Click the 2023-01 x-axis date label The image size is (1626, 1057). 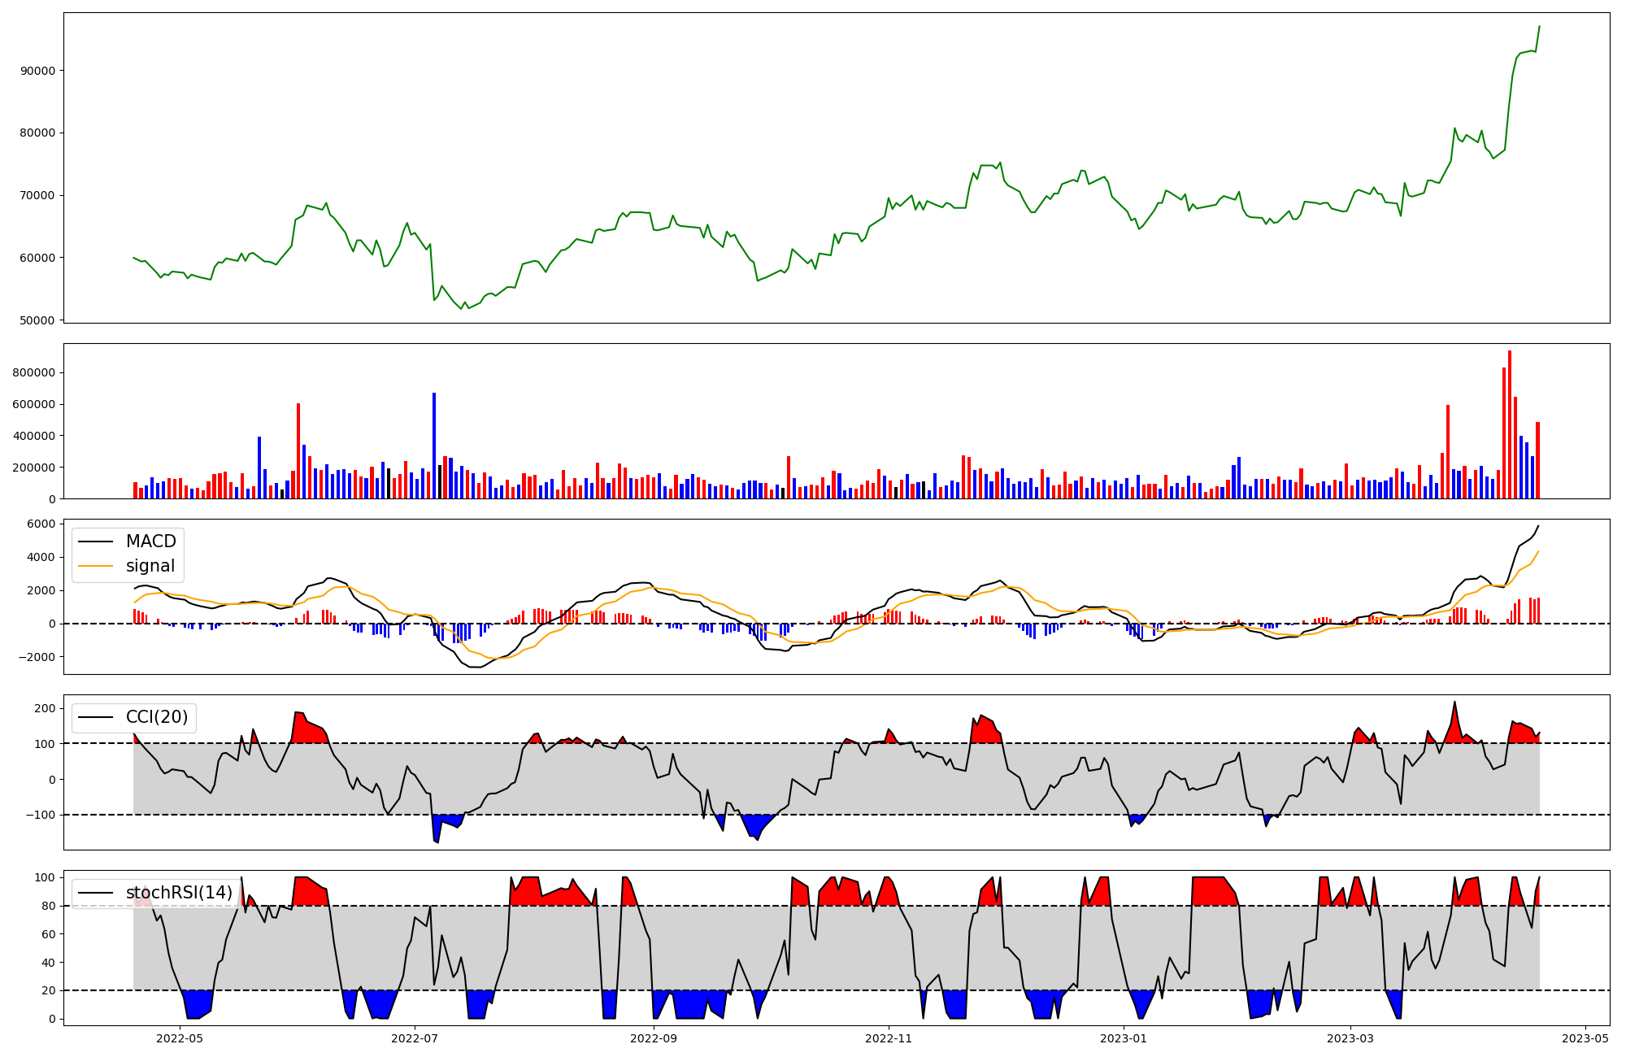[x=1123, y=1038]
